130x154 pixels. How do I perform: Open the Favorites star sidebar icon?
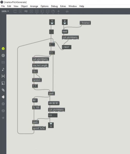point(3,118)
